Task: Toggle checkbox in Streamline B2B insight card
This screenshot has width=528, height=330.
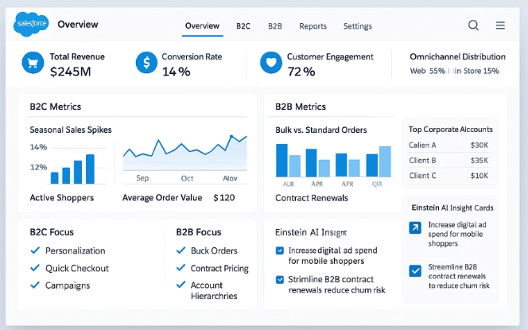Action: (x=414, y=271)
